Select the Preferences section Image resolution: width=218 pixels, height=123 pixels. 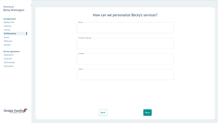coord(15,34)
